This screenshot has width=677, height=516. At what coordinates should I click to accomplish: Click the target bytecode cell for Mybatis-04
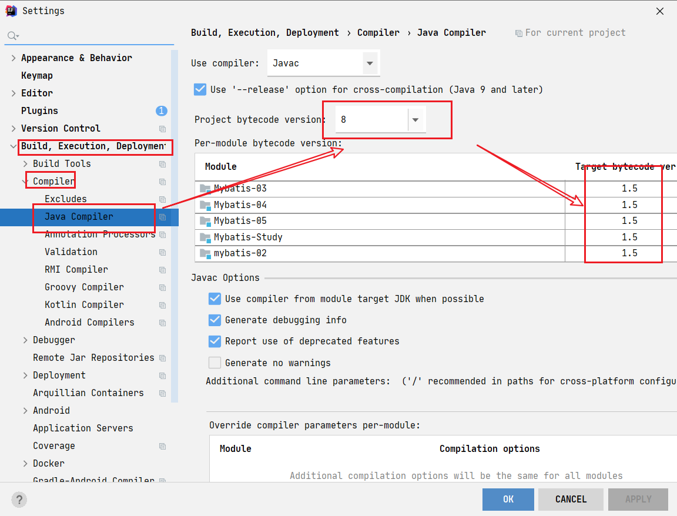point(629,205)
